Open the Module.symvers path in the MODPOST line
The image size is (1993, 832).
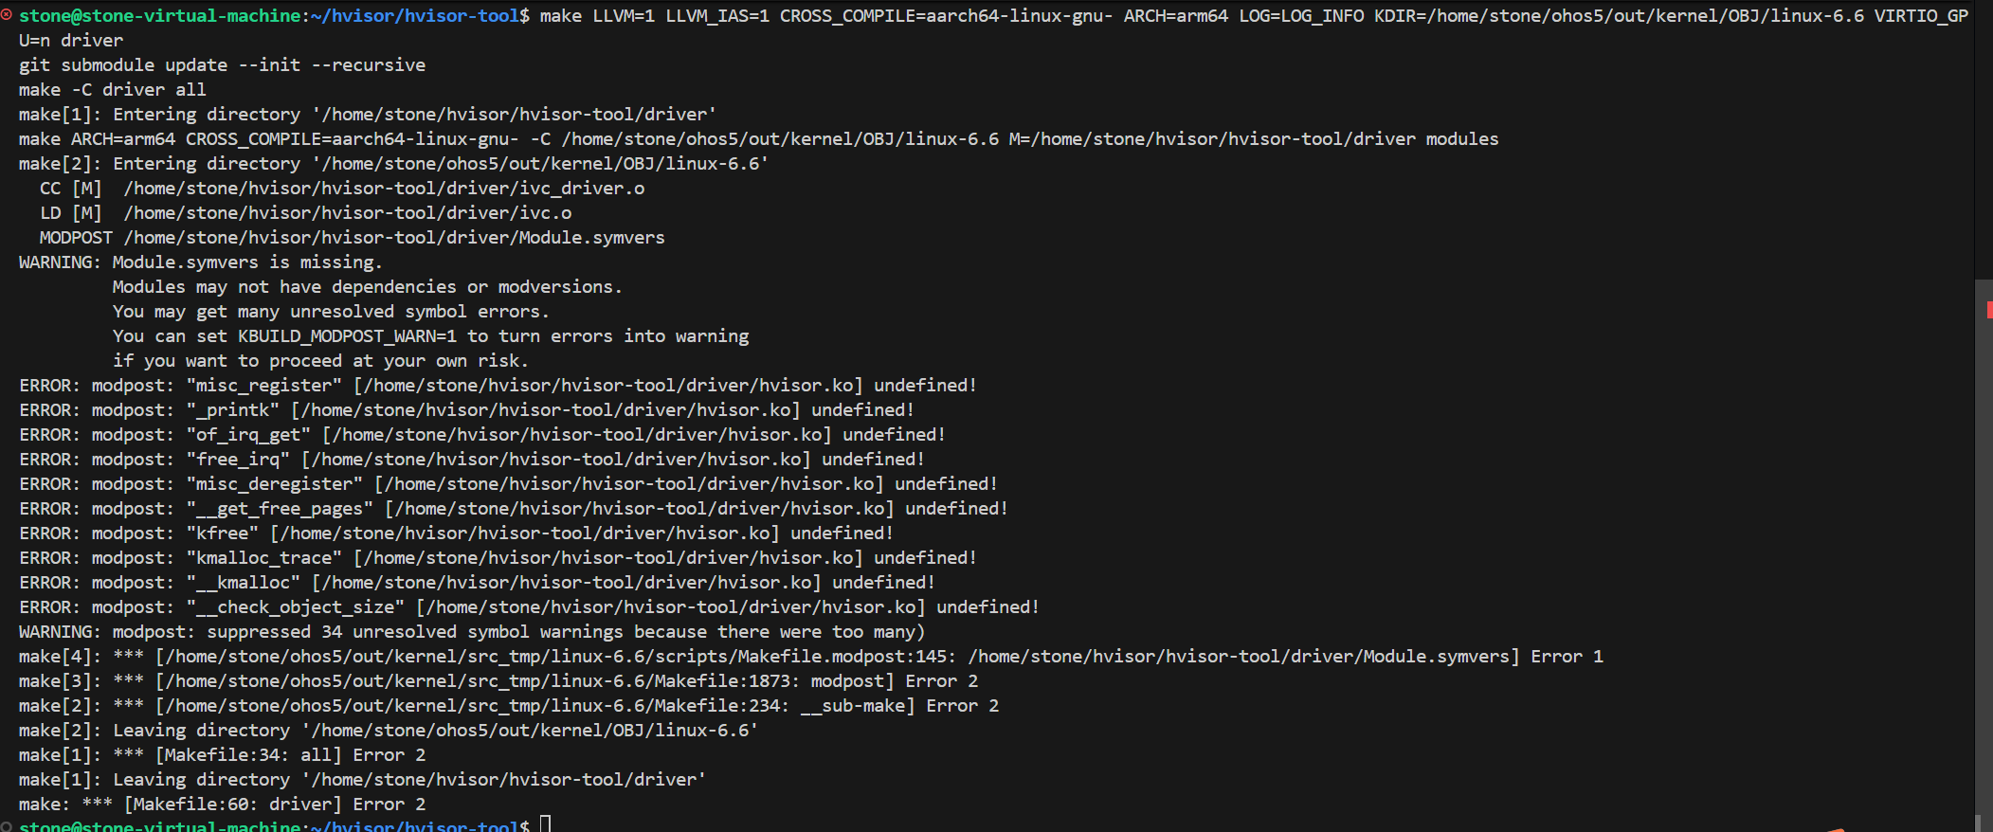coord(394,237)
